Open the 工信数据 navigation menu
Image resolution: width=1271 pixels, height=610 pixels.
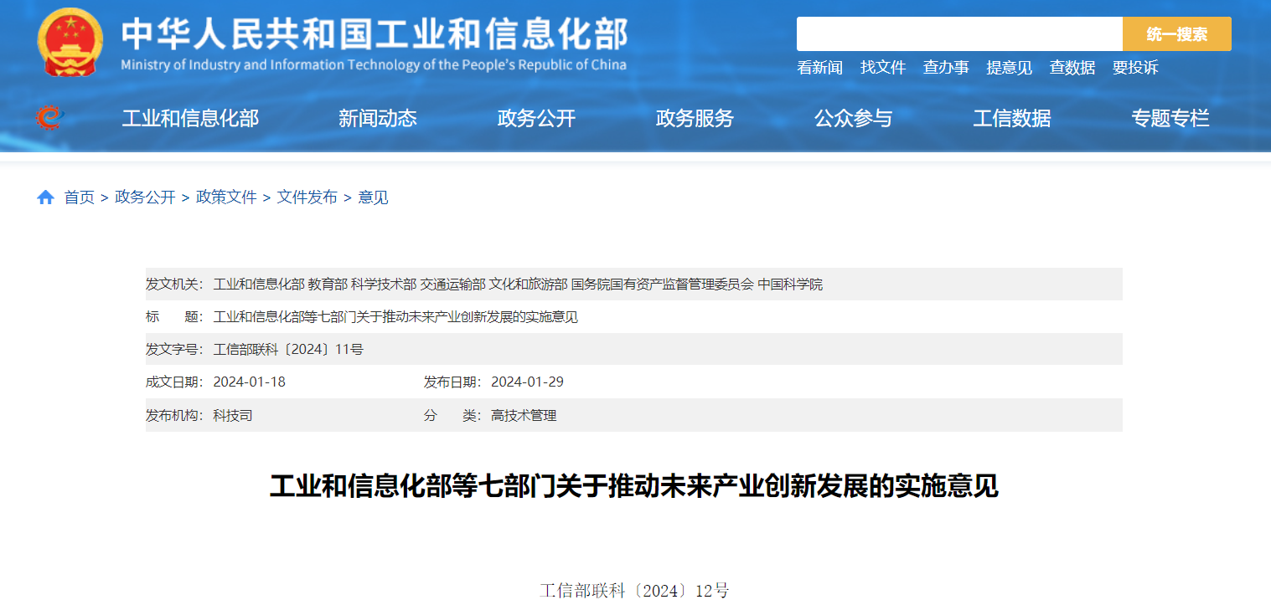1011,119
